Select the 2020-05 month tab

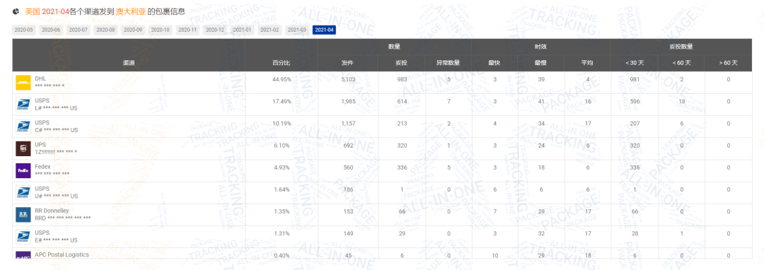[24, 30]
